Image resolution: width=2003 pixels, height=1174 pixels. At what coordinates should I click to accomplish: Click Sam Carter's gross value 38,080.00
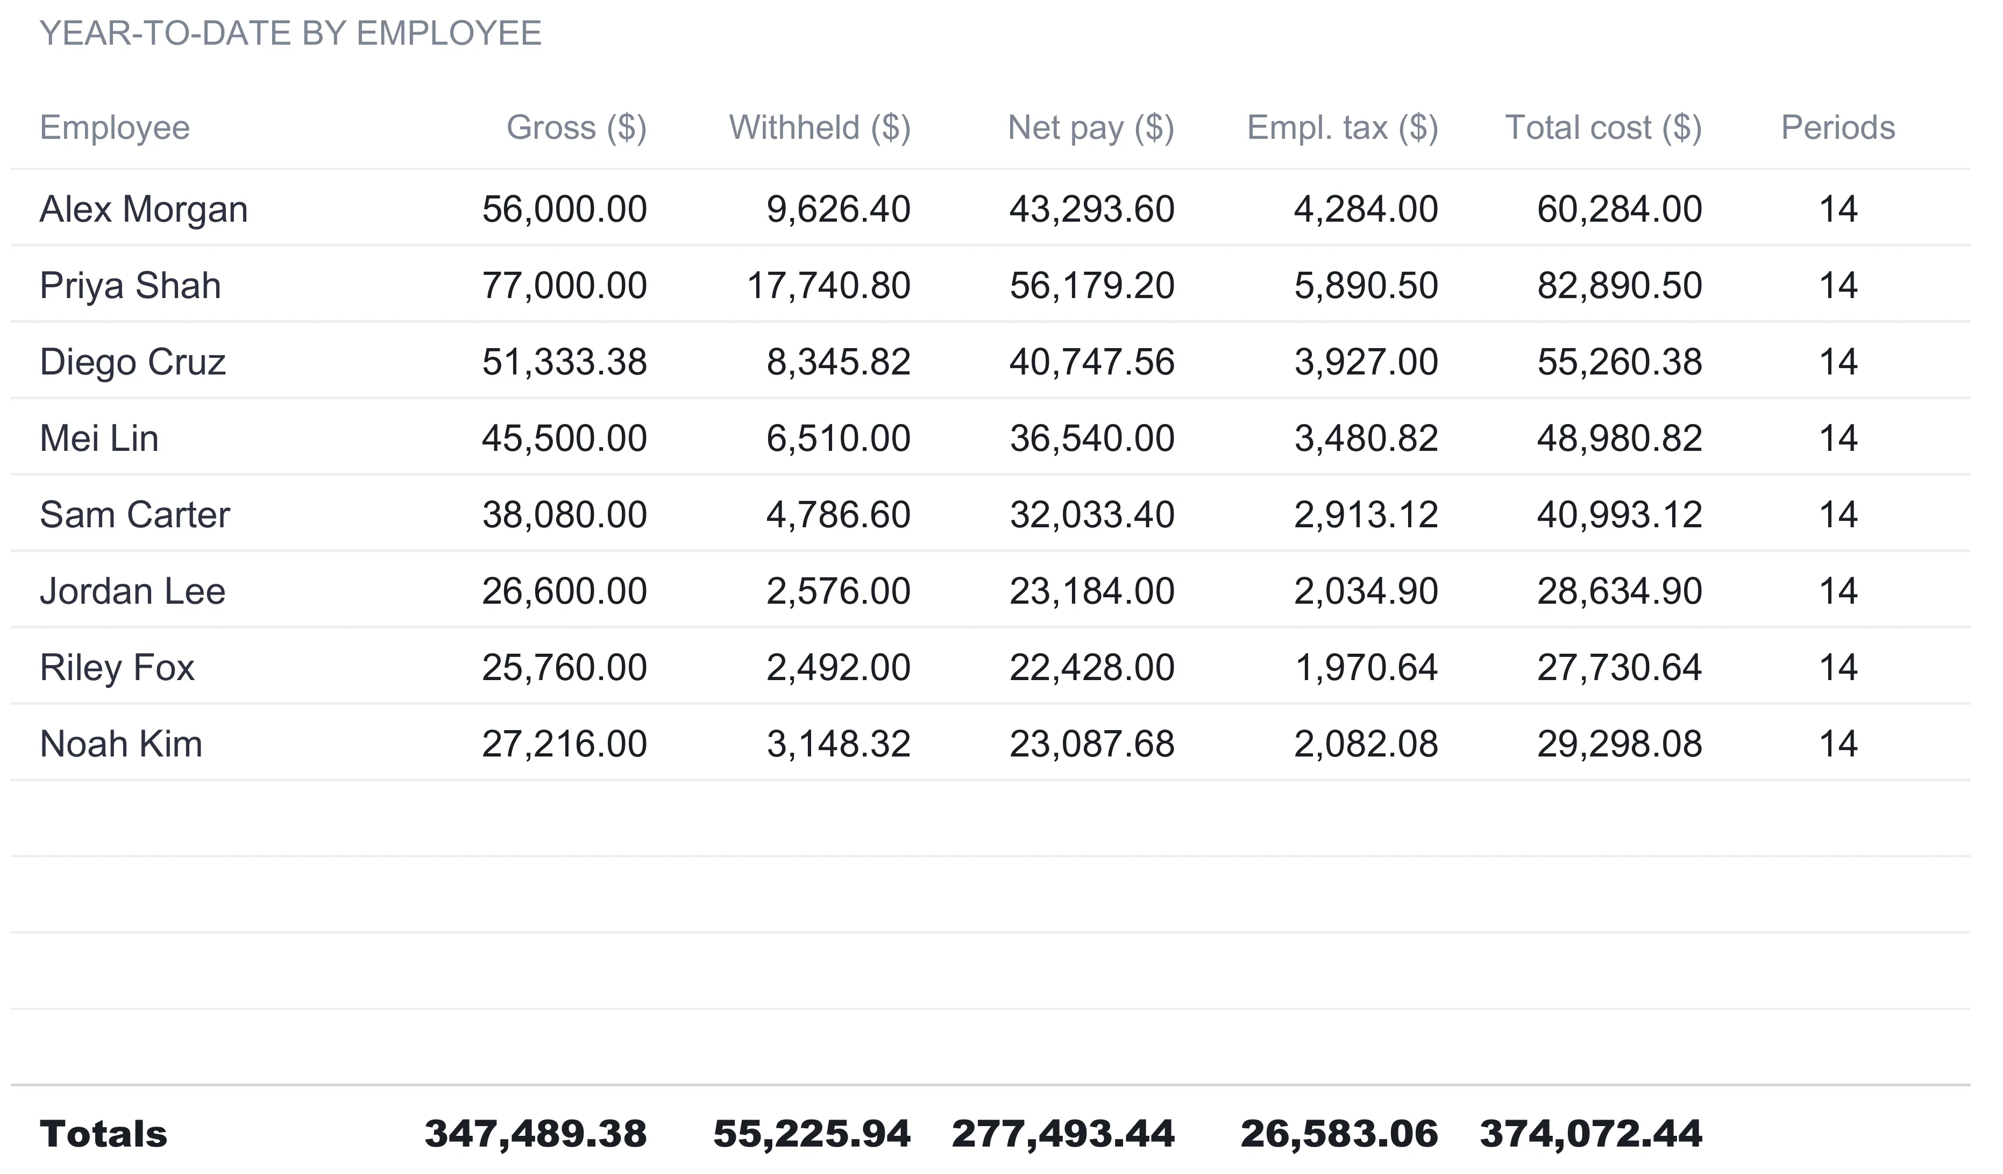point(565,515)
